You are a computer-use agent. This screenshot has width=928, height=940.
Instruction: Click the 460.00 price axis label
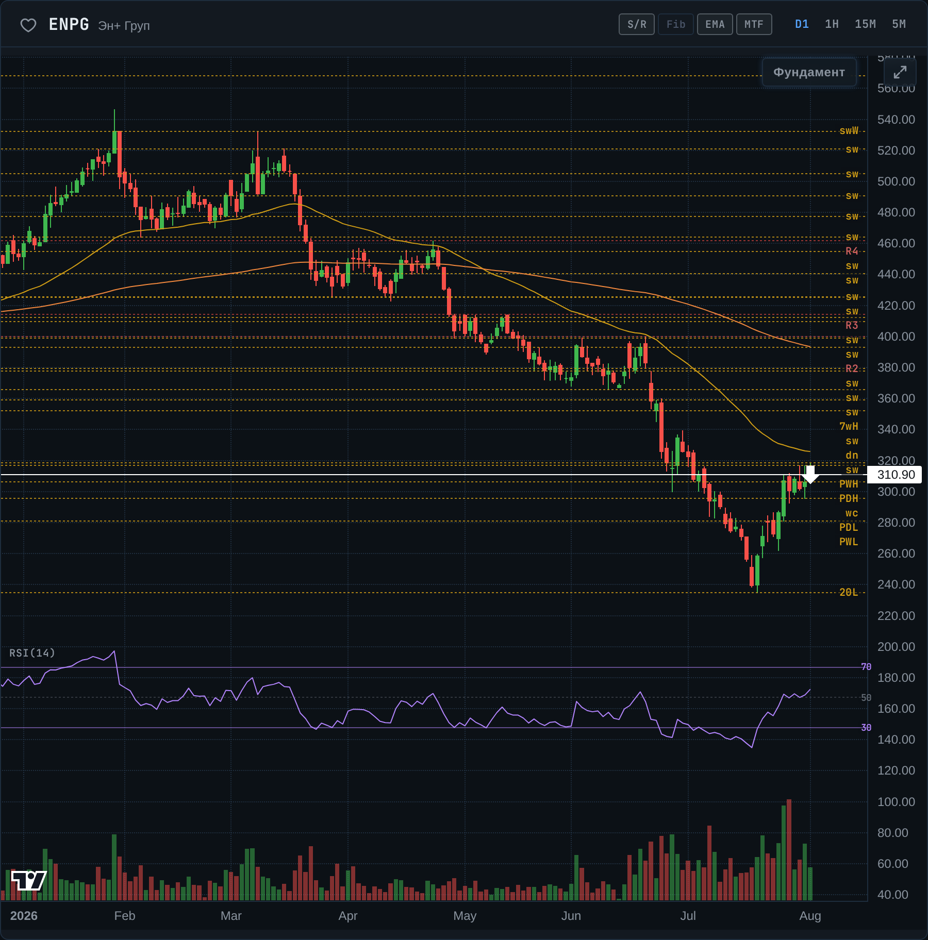pyautogui.click(x=896, y=243)
